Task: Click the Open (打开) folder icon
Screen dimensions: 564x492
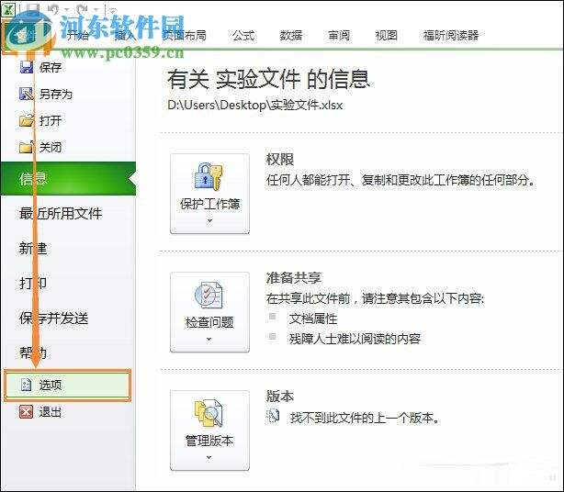Action: tap(27, 120)
